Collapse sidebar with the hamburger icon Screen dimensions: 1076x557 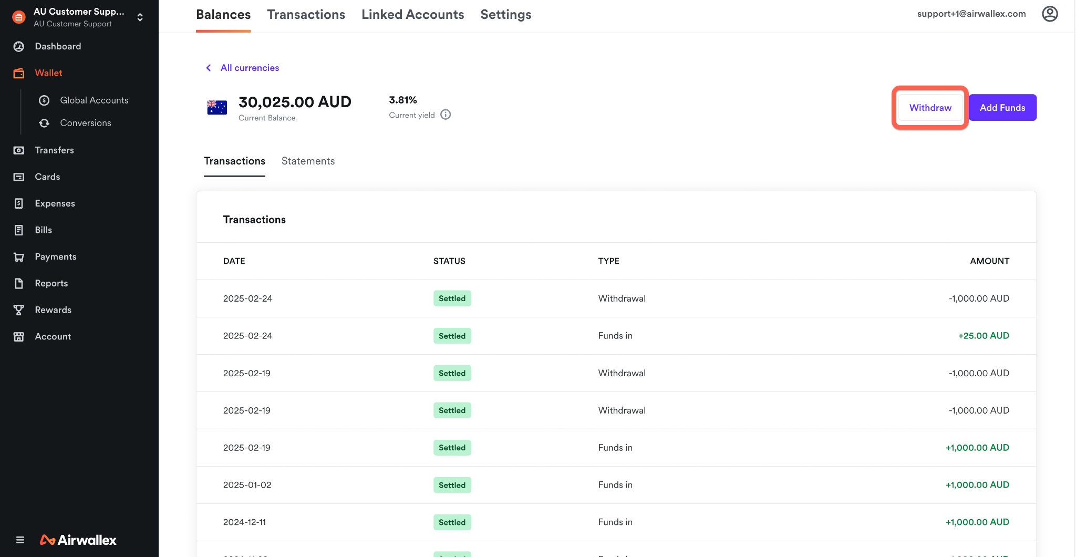pos(20,540)
